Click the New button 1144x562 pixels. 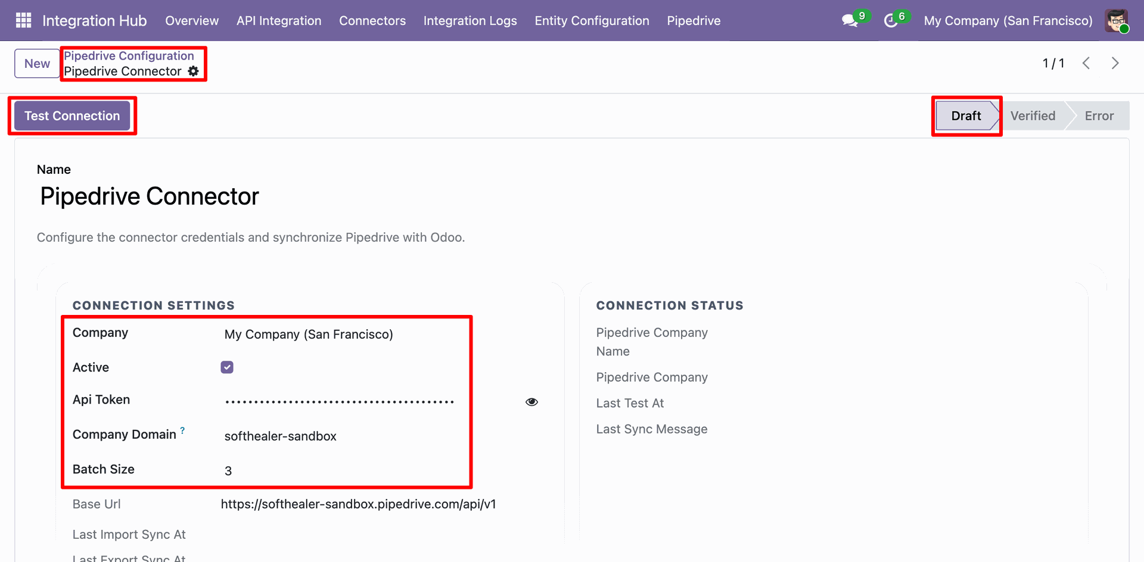click(x=37, y=63)
